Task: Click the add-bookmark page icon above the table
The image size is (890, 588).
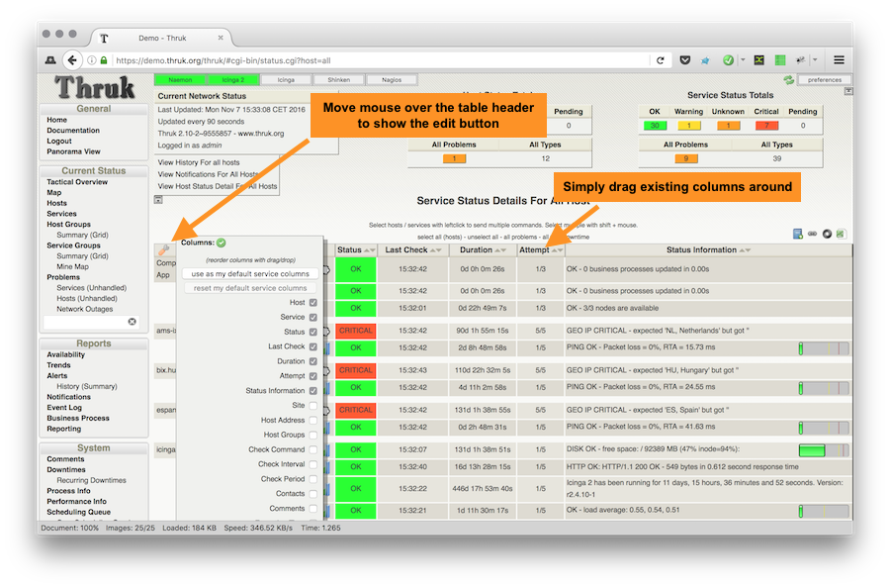Action: click(797, 234)
